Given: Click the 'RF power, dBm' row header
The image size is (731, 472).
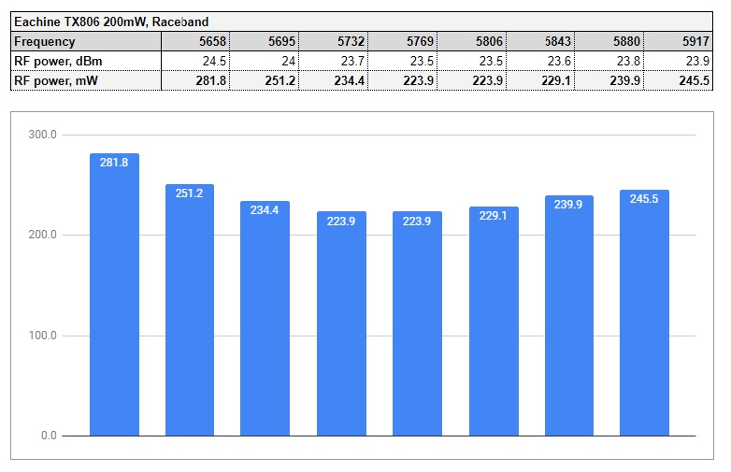Looking at the screenshot, I should [86, 61].
